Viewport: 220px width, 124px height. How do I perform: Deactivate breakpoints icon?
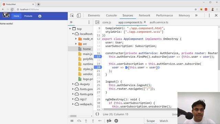coord(109,121)
